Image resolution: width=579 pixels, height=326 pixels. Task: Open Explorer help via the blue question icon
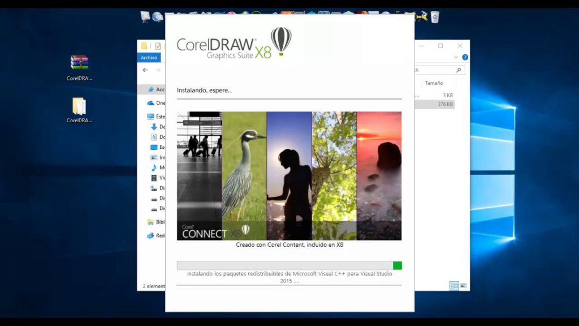click(464, 57)
